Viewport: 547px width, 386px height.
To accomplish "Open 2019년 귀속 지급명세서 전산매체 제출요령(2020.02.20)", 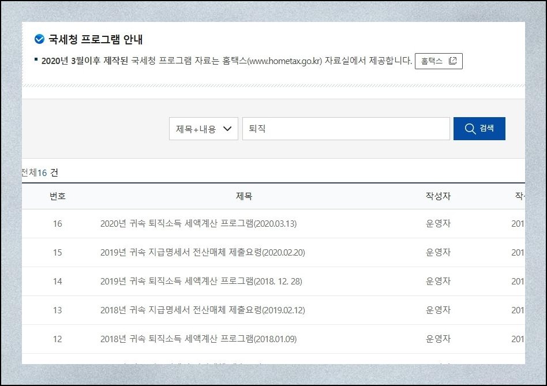I will pyautogui.click(x=203, y=253).
